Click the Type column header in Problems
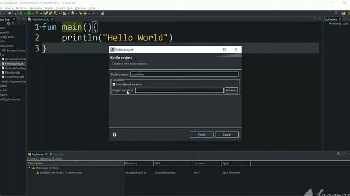 236,163
